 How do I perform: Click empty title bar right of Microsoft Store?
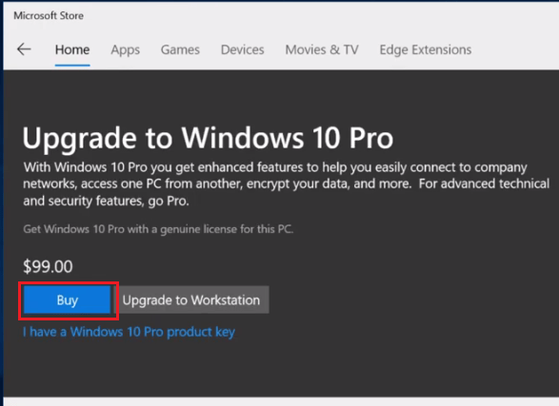point(321,15)
